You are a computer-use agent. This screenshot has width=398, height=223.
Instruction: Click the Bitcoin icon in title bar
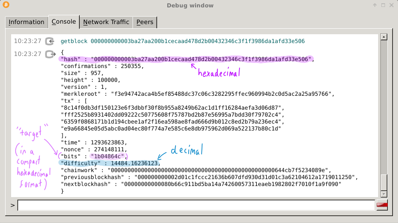pyautogui.click(x=6, y=5)
